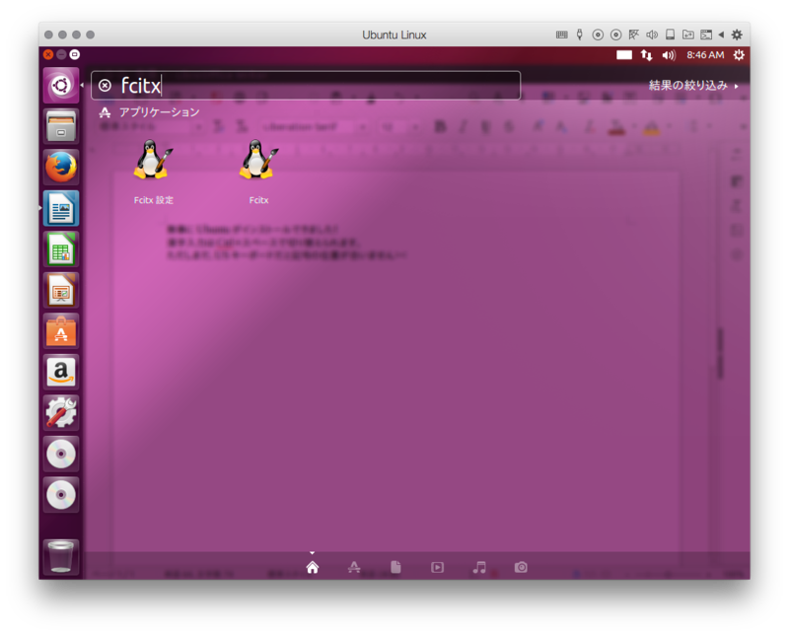The image size is (789, 635).
Task: Clear the Dash search field with the X icon
Action: pyautogui.click(x=105, y=86)
